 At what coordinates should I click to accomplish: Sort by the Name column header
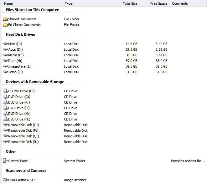[x=9, y=3]
